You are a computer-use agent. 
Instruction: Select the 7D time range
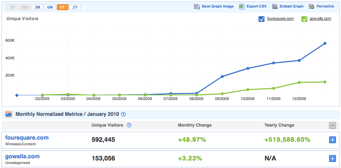[x=12, y=7]
